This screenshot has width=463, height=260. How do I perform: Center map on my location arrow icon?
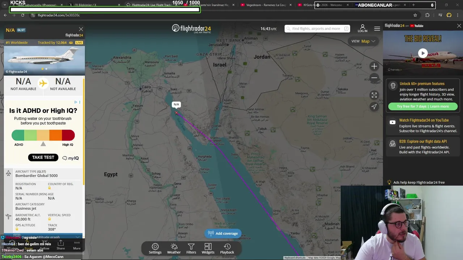tap(374, 107)
